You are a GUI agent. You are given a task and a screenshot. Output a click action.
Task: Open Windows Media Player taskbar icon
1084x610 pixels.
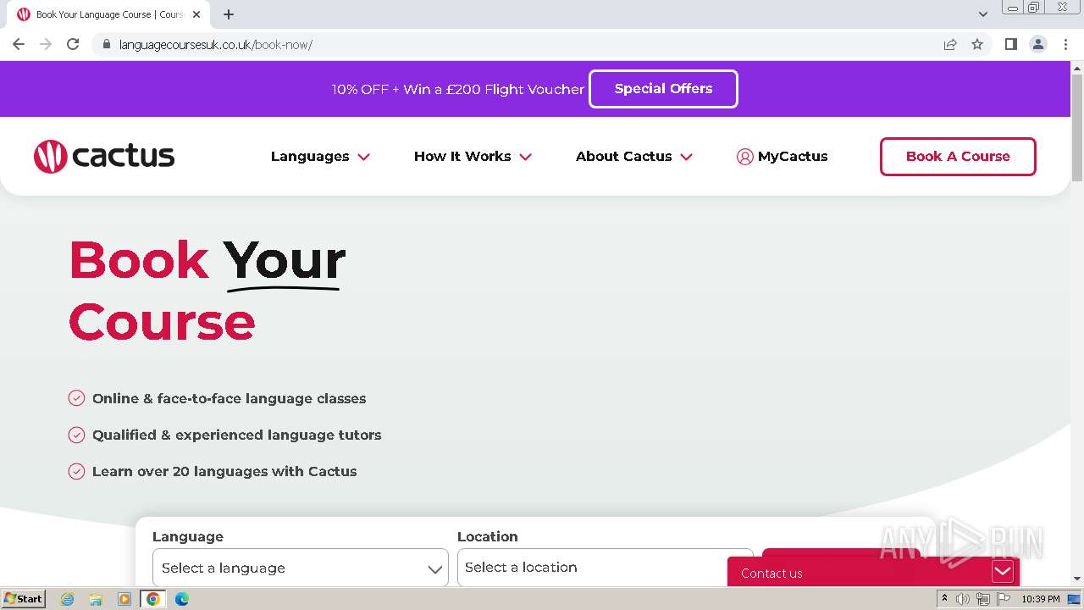(124, 599)
